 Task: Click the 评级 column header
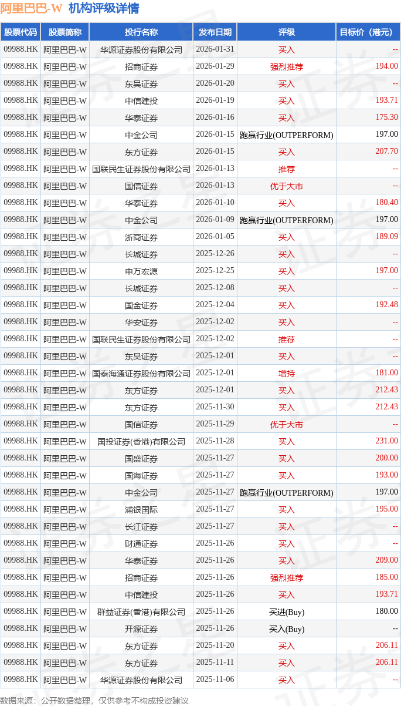[287, 32]
